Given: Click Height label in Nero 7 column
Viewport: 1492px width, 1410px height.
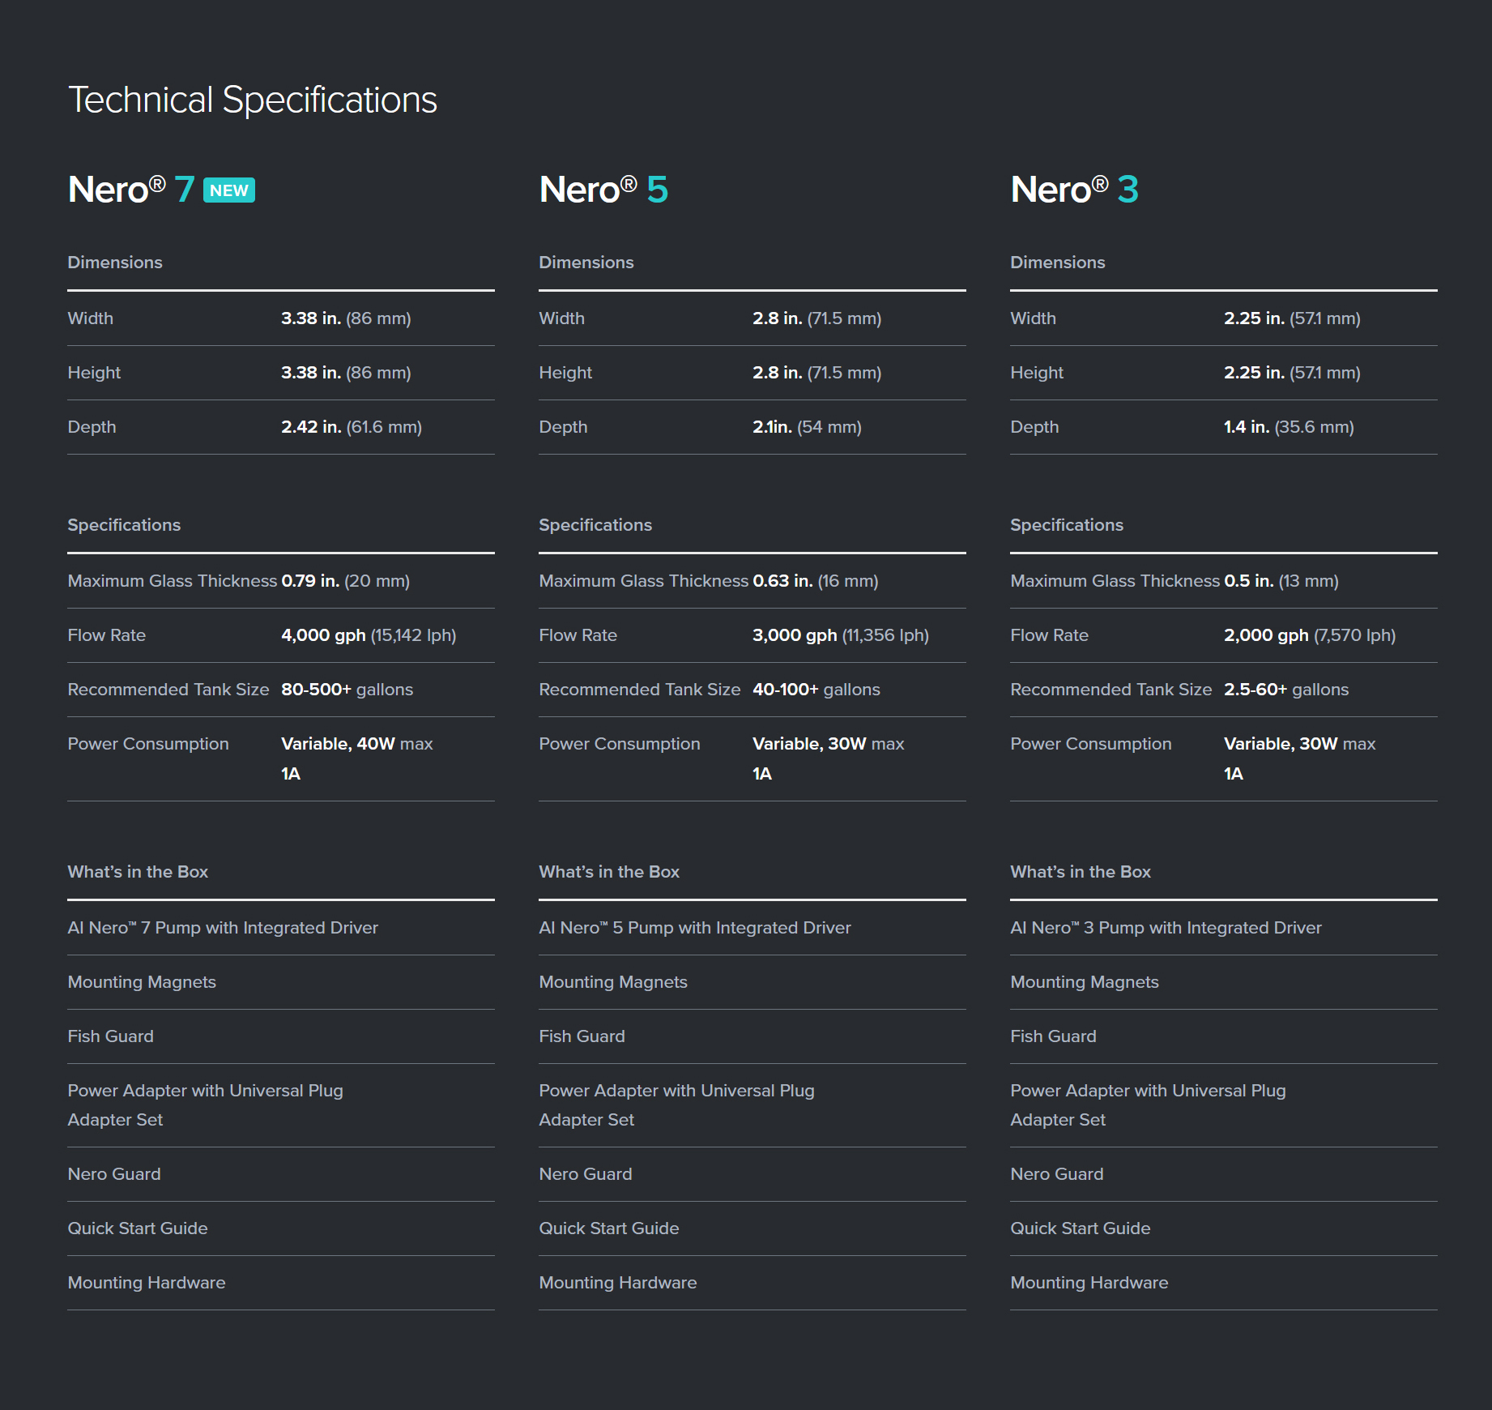Looking at the screenshot, I should pos(94,373).
